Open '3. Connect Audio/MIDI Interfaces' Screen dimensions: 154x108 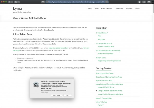(x=108, y=51)
